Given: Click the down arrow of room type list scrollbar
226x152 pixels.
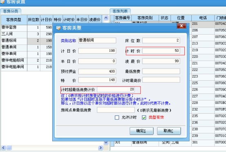Looking at the screenshot, I should (106, 143).
